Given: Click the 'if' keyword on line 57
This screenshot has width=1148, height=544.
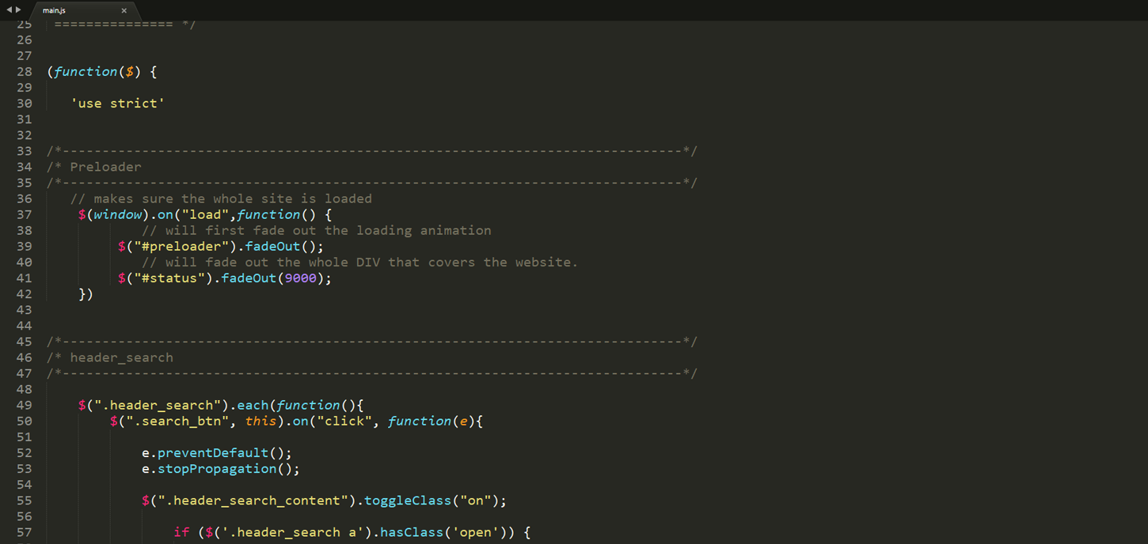Looking at the screenshot, I should click(x=181, y=532).
